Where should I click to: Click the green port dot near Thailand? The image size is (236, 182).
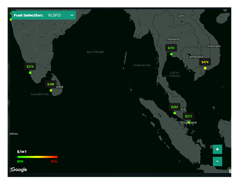[171, 54]
